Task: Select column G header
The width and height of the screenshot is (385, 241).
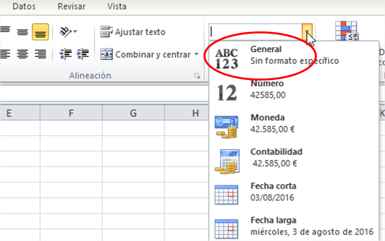Action: pyautogui.click(x=133, y=113)
